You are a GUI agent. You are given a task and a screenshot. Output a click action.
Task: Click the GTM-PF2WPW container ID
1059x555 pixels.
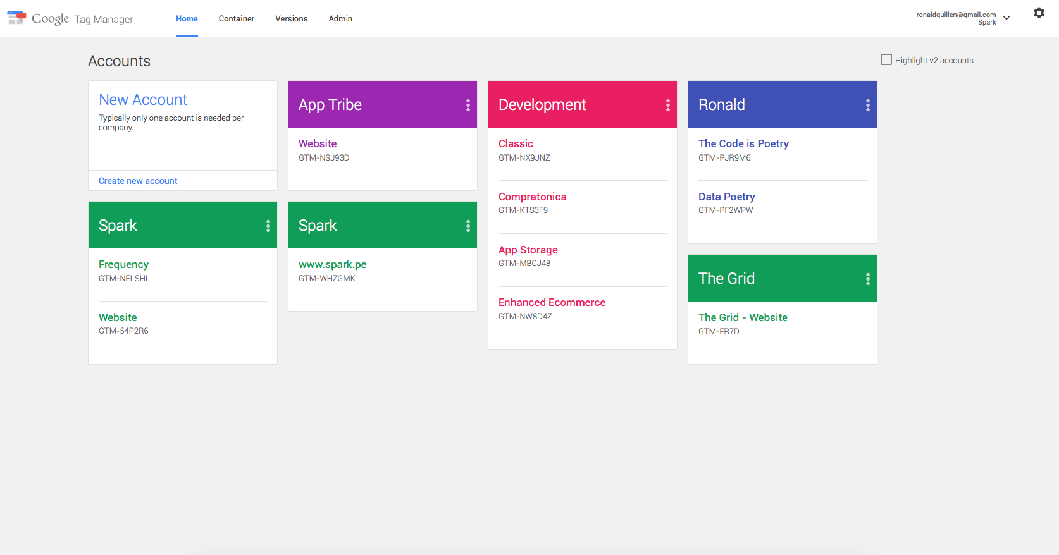726,210
